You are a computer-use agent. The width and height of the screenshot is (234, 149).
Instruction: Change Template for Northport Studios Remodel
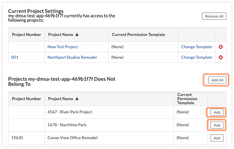pyautogui.click(x=197, y=57)
